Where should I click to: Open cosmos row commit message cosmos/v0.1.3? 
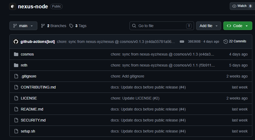point(163,54)
